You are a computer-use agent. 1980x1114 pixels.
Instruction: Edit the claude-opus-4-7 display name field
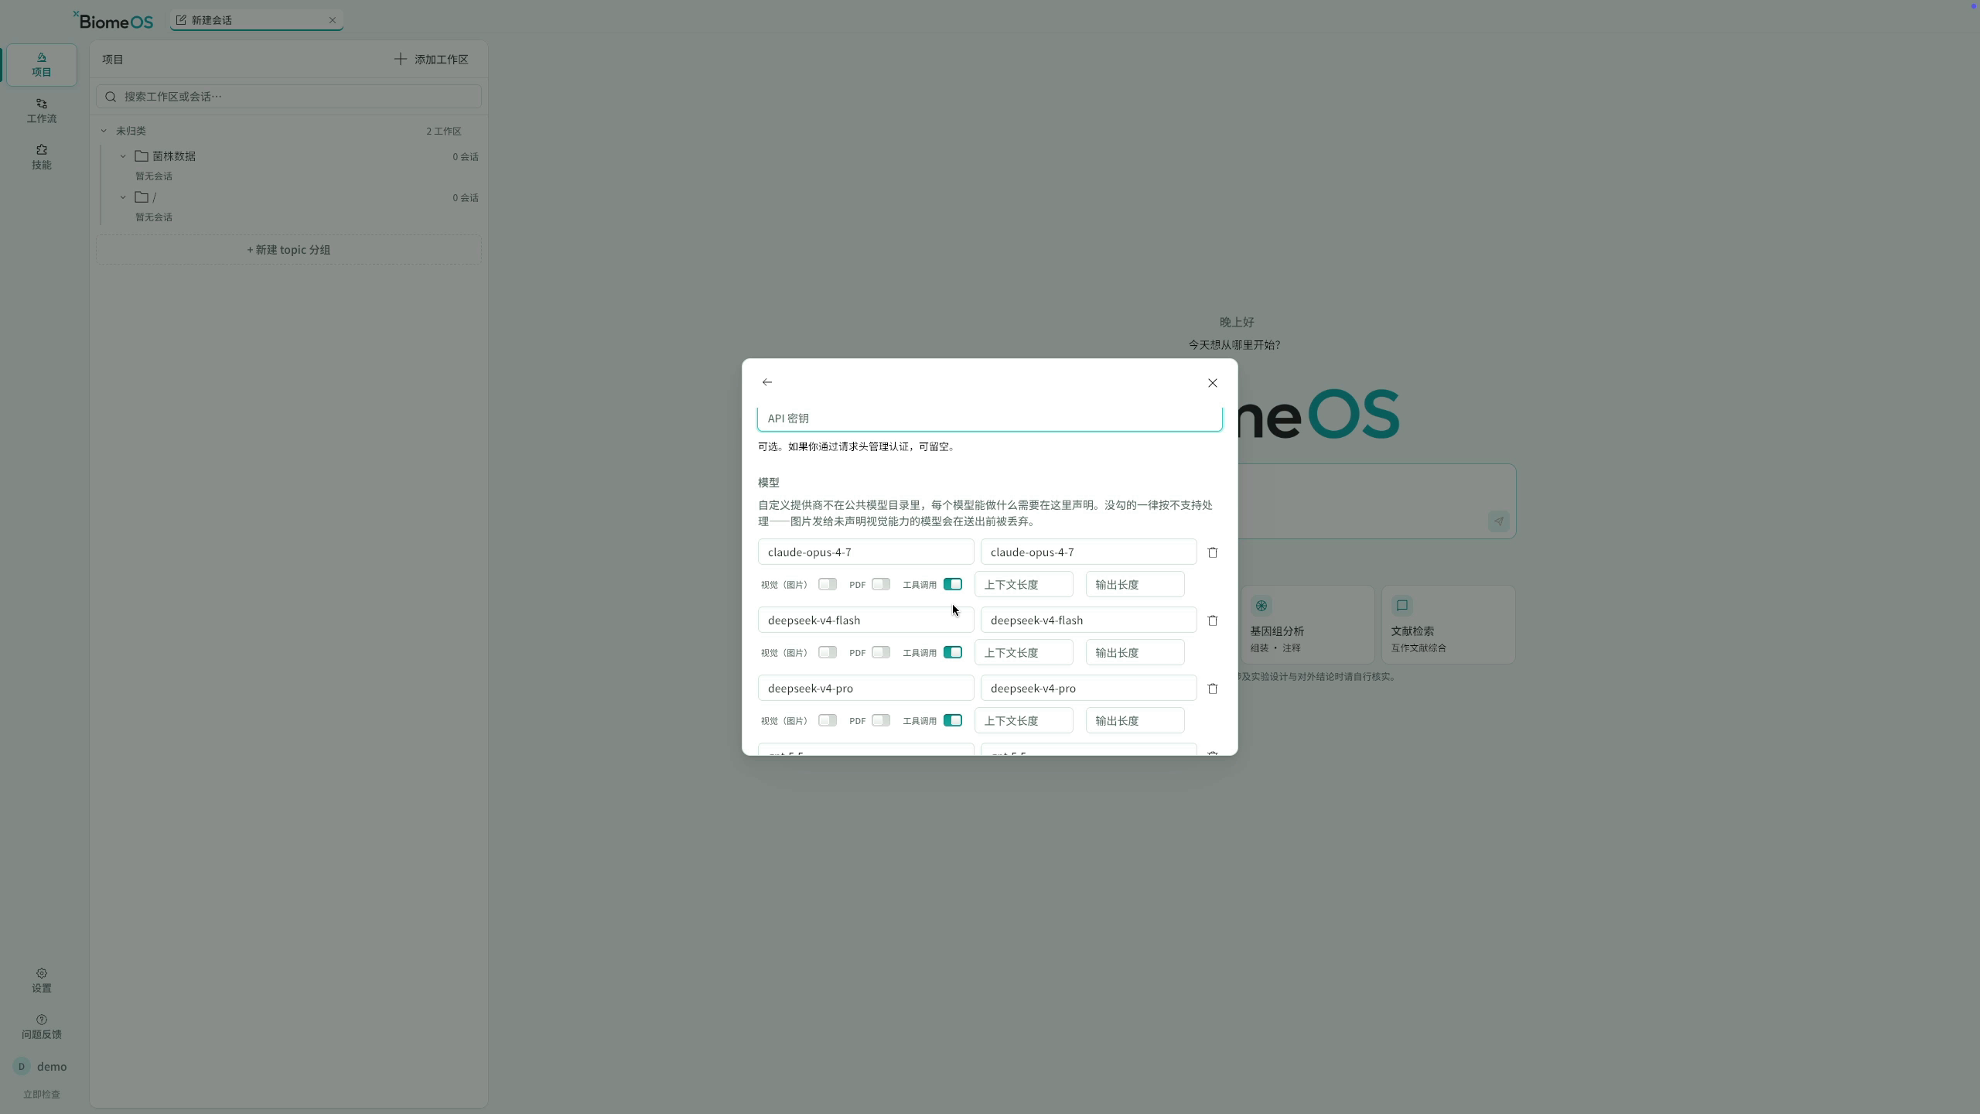coord(1088,552)
